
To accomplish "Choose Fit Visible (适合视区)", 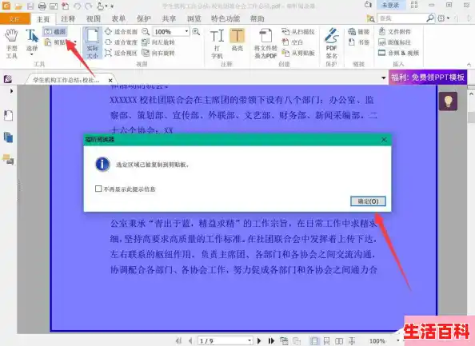I will (x=121, y=53).
